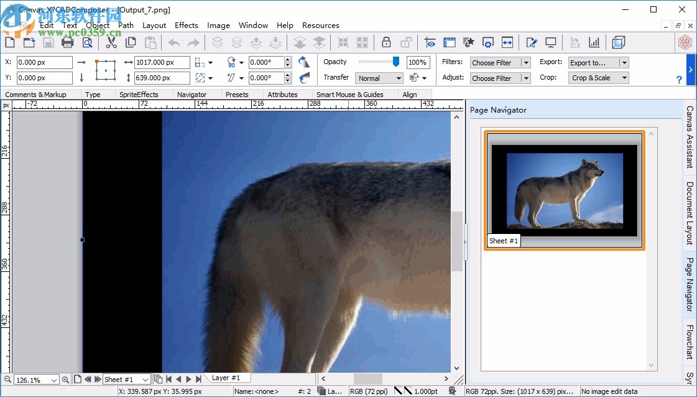Open the Normal transfer mode dropdown
Image resolution: width=697 pixels, height=397 pixels.
pyautogui.click(x=379, y=78)
